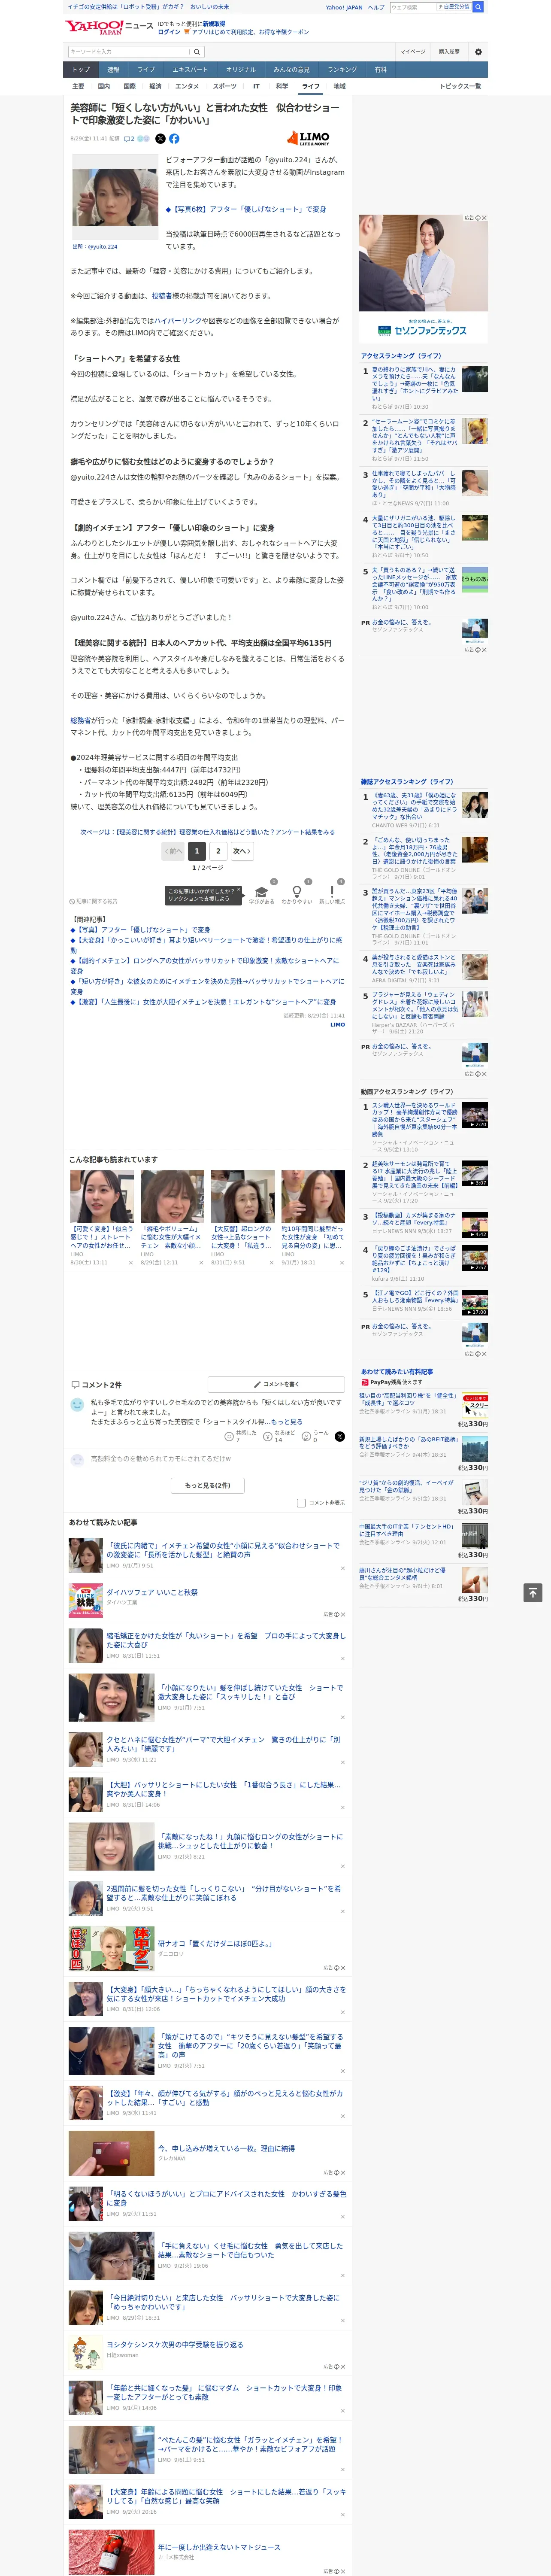Click the コメントを書く button
Viewport: 551px width, 2576px height.
tap(276, 1385)
